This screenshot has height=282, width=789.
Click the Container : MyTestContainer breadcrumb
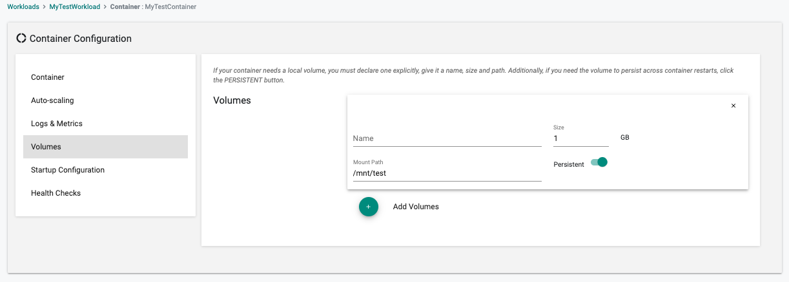tap(153, 6)
